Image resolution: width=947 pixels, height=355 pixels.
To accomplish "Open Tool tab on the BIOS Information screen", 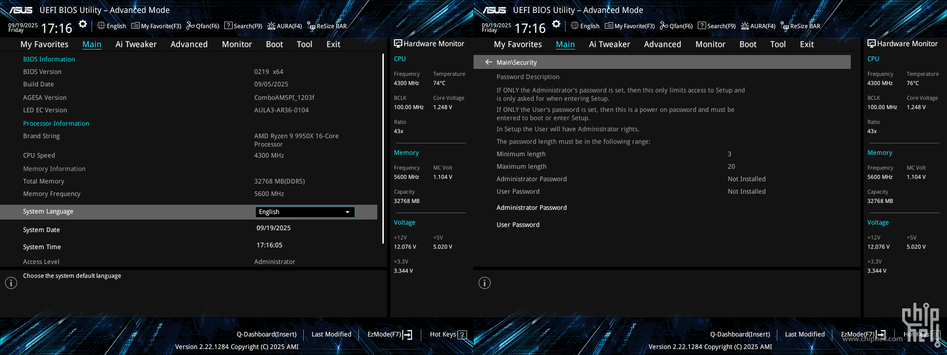I will coord(304,44).
